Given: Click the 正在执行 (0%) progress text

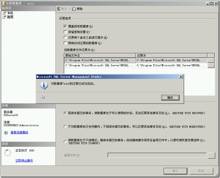Looking at the screenshot, I should (25, 150).
